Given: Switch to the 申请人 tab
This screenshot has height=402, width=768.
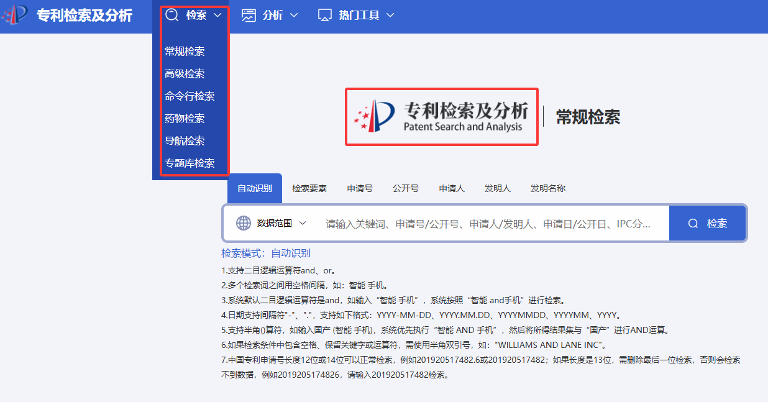Looking at the screenshot, I should pyautogui.click(x=452, y=188).
